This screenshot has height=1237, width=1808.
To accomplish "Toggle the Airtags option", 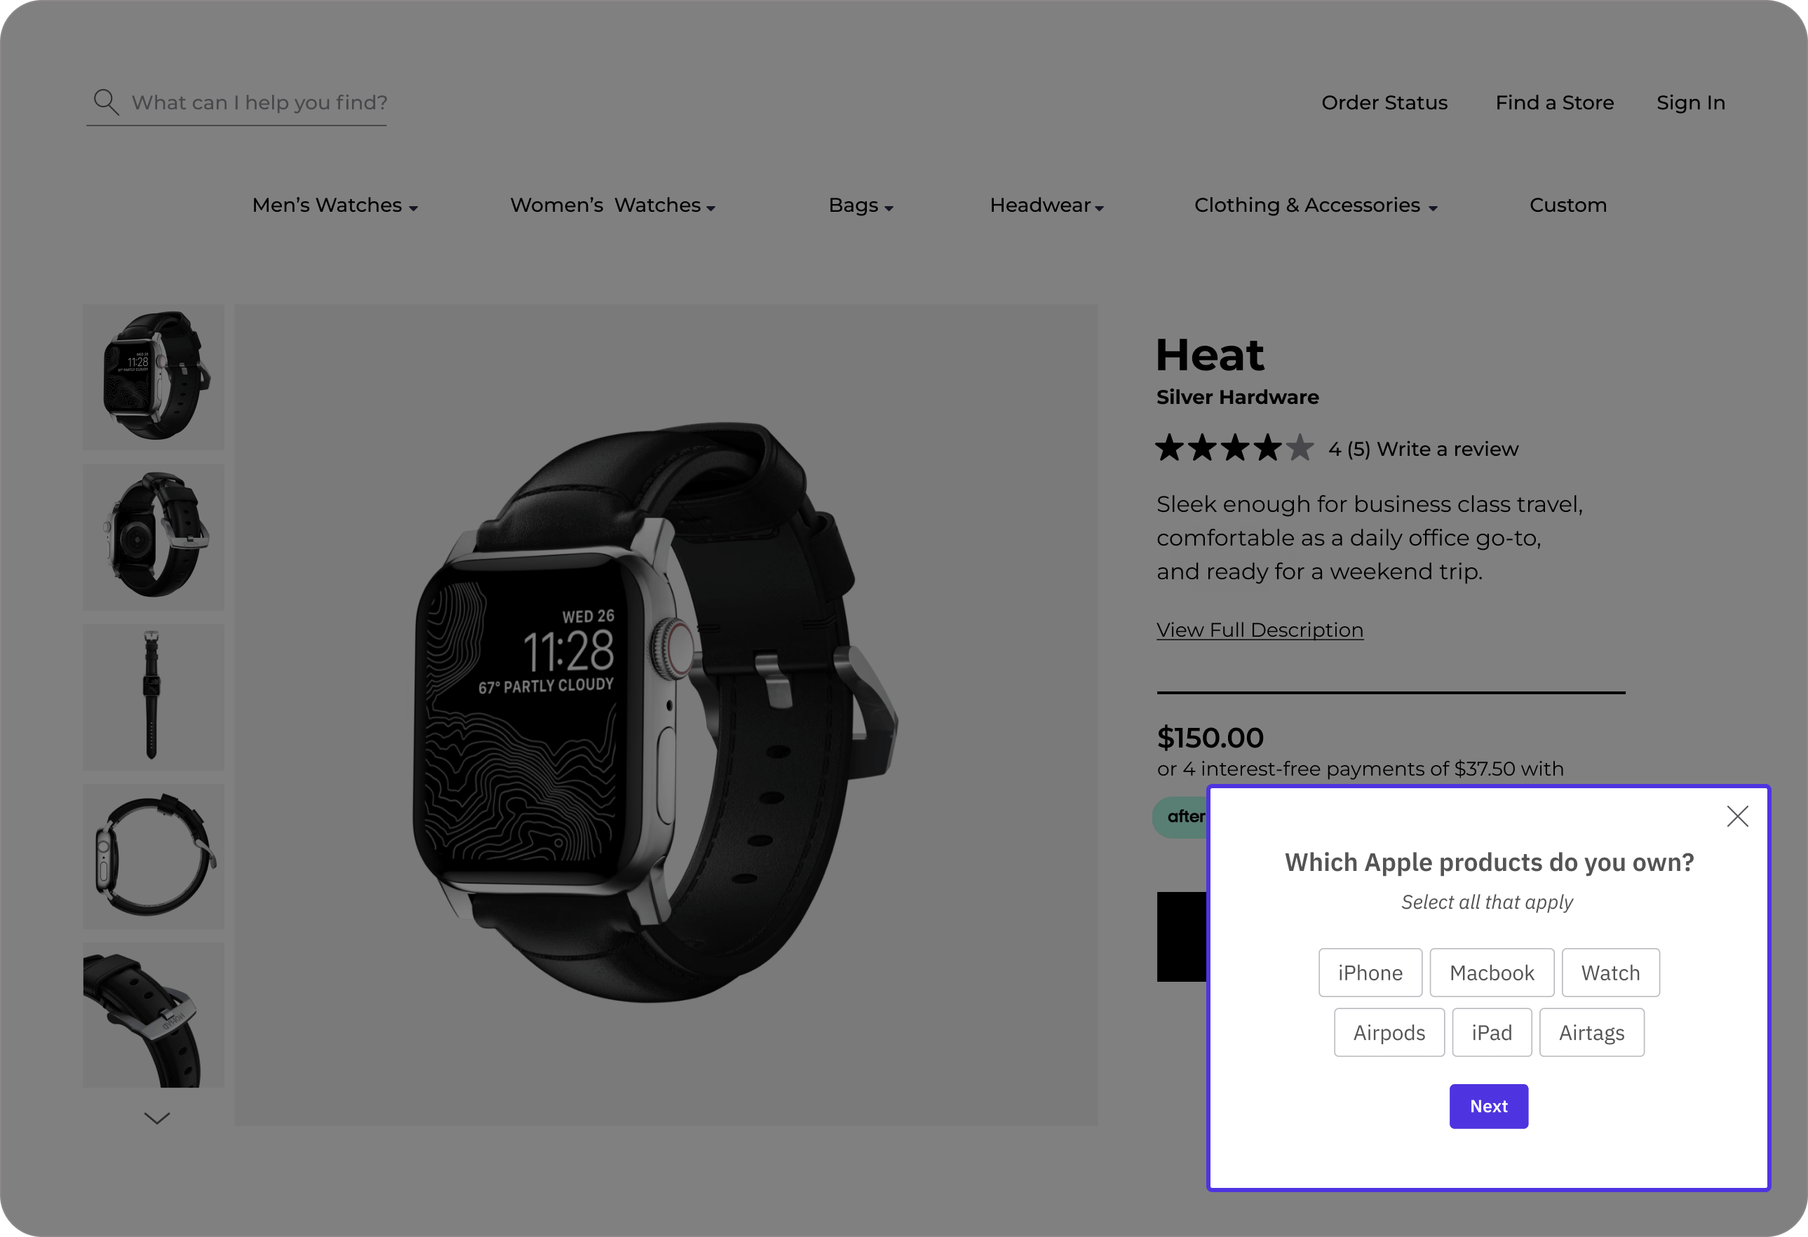I will 1592,1032.
